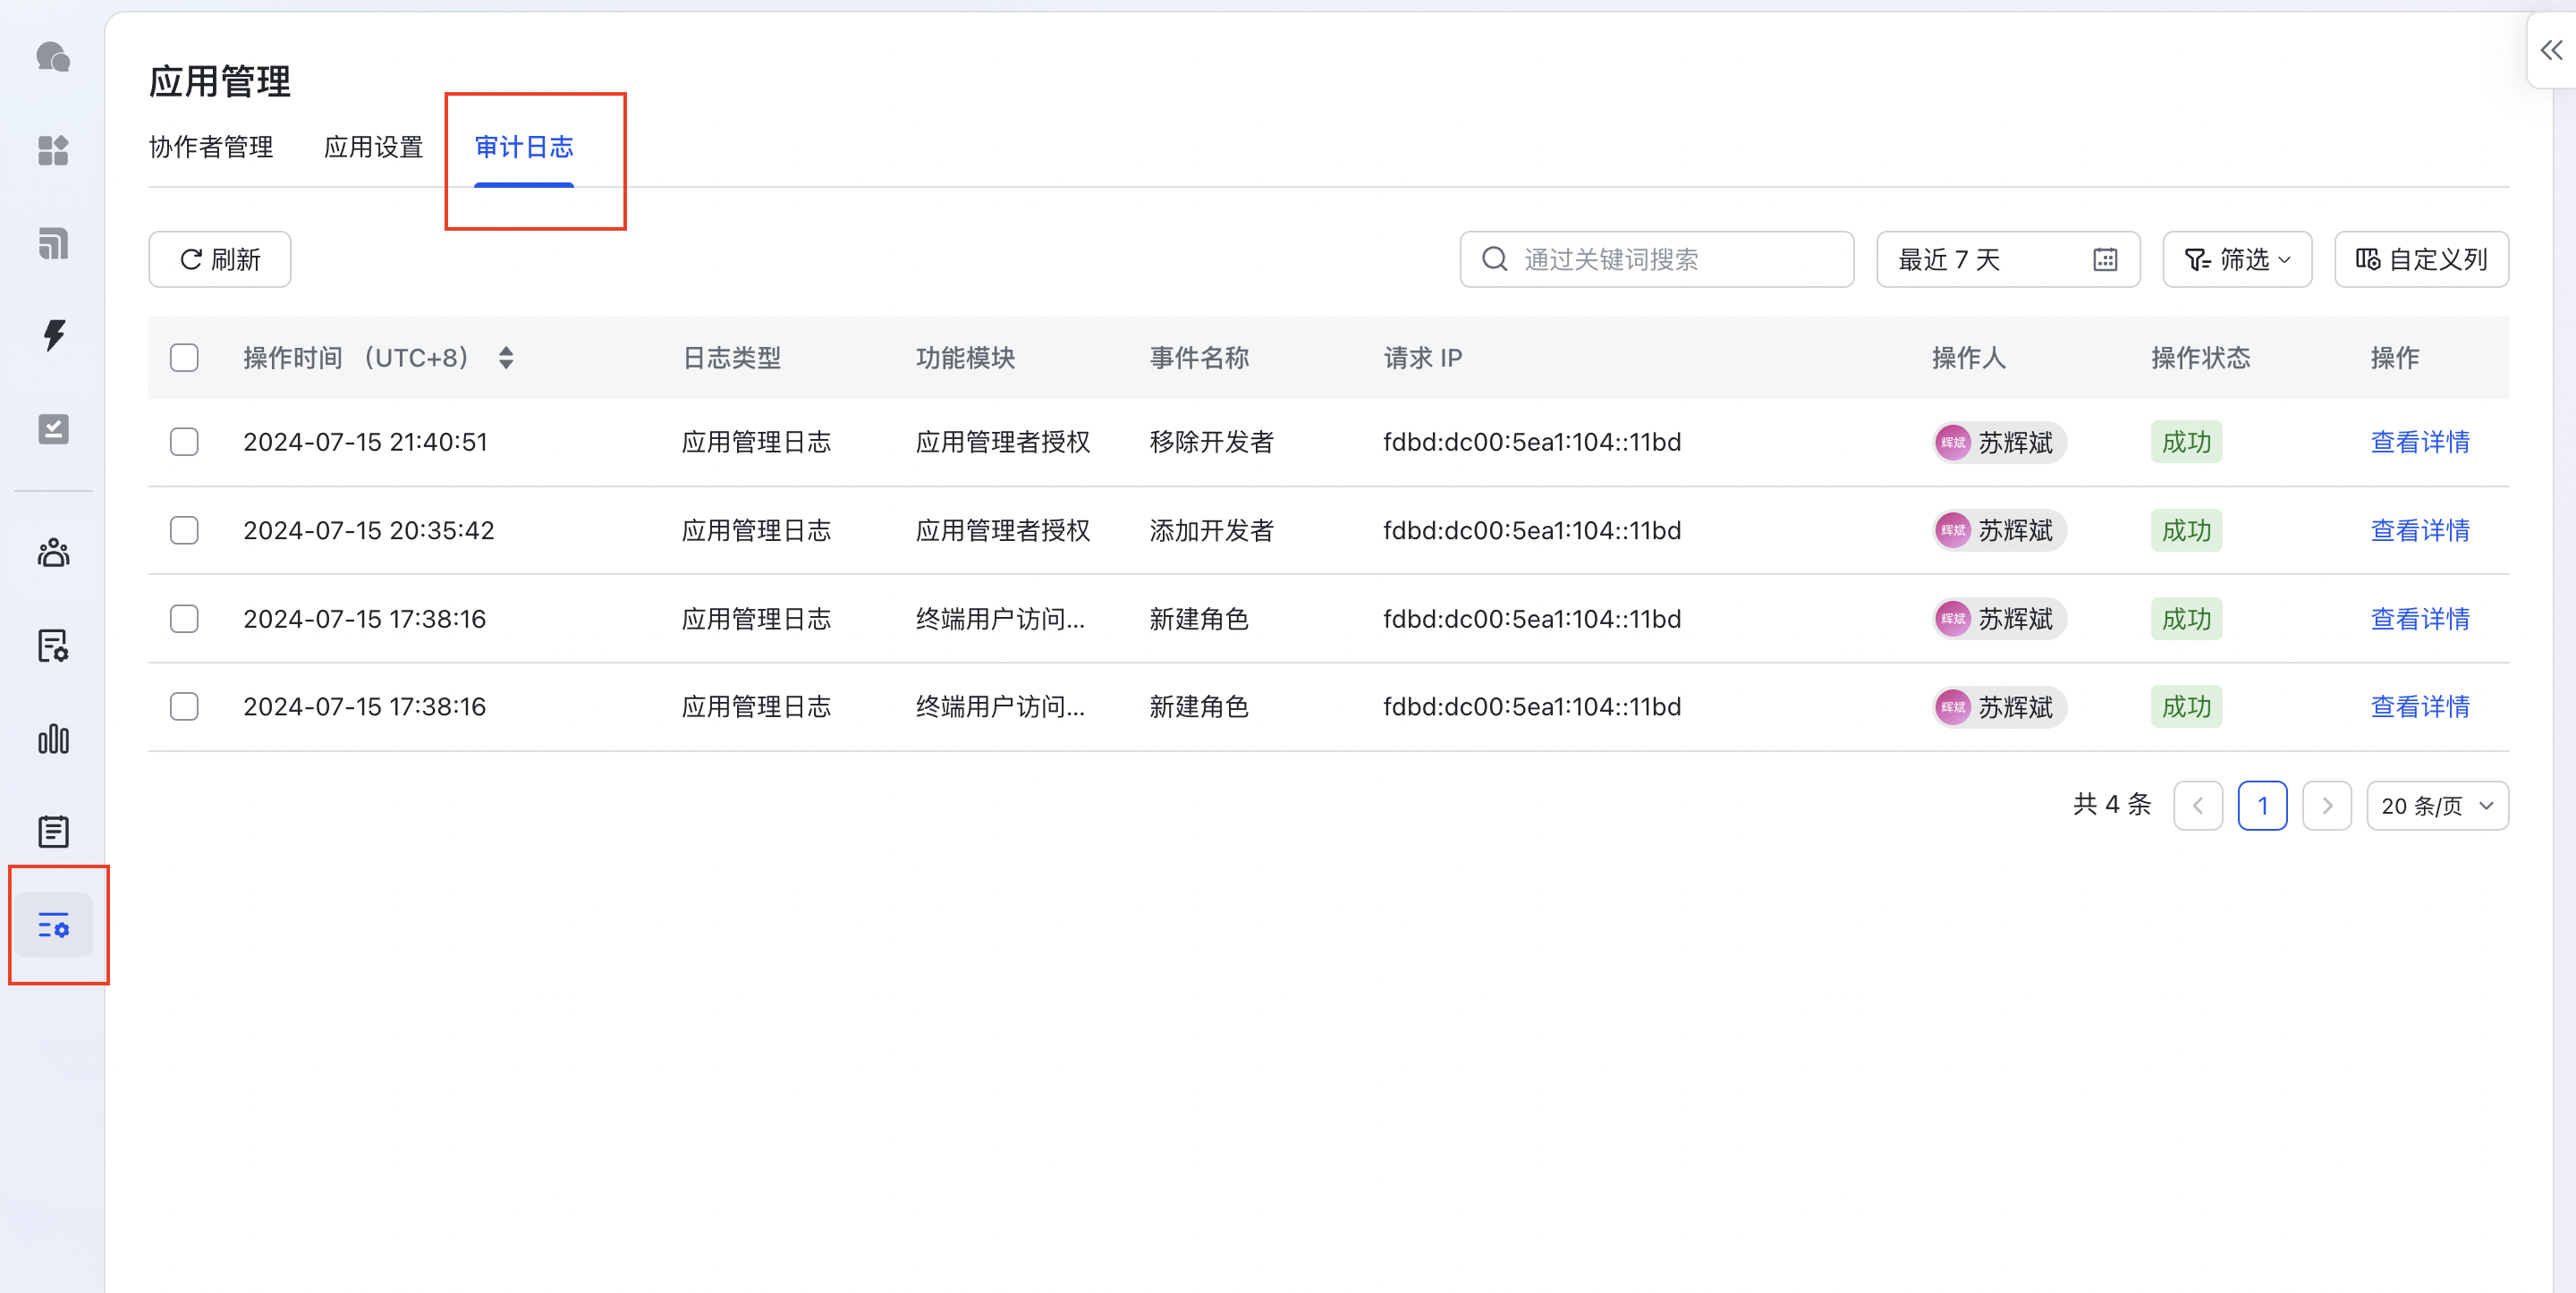The height and width of the screenshot is (1293, 2576).
Task: Switch to the 应用设置 tab
Action: click(x=373, y=147)
